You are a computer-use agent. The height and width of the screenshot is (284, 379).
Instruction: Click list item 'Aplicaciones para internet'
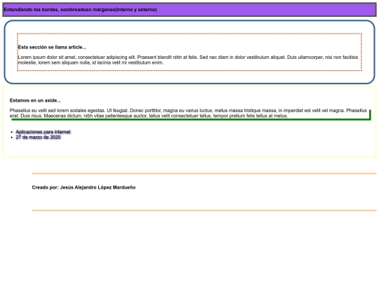43,132
